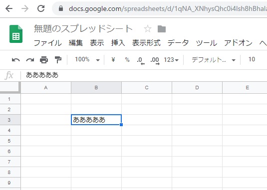The image size is (267, 190).
Task: Select row 6 header
Action: (x=10, y=151)
